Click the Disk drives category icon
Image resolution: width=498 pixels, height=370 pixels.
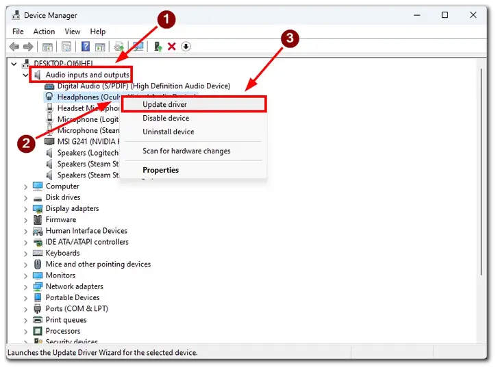click(38, 199)
